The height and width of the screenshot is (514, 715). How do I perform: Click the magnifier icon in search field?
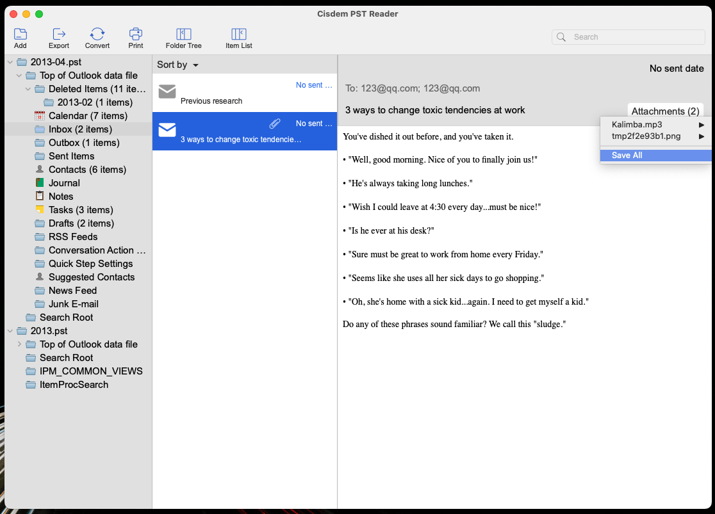tap(561, 37)
